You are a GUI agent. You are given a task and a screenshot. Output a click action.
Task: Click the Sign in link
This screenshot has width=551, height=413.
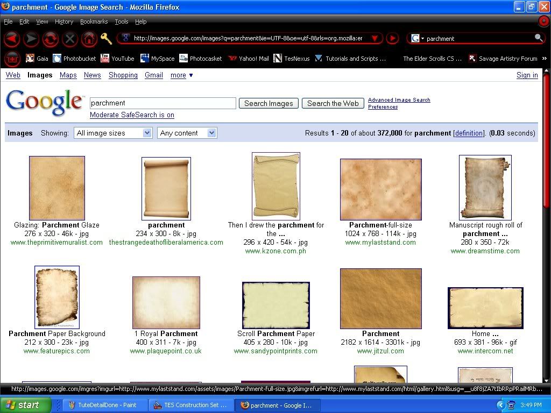click(x=527, y=75)
